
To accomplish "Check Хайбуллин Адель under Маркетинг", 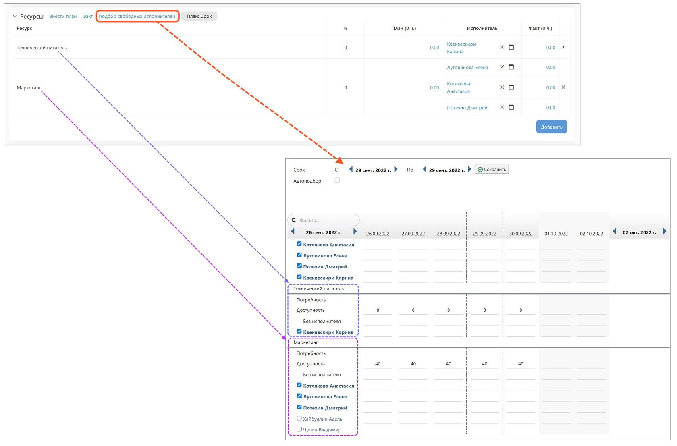I will pyautogui.click(x=299, y=418).
